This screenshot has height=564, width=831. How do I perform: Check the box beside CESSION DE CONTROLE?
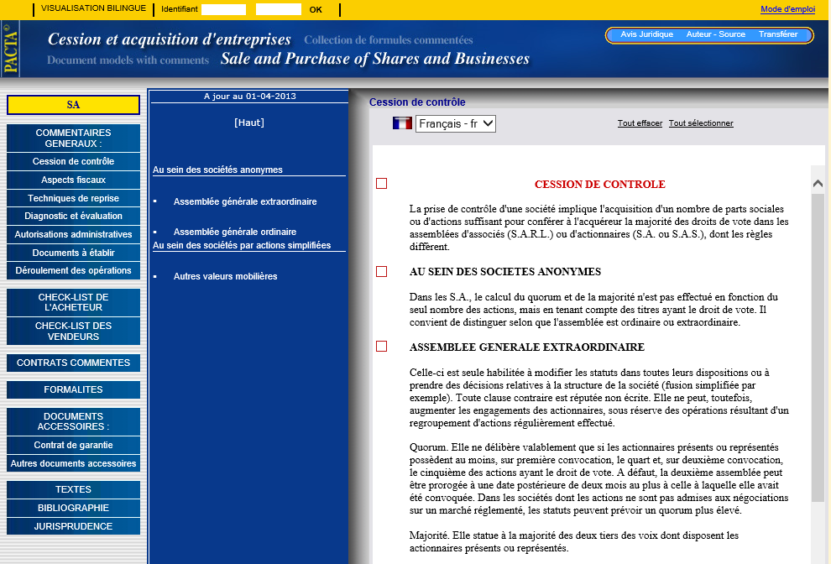(382, 182)
